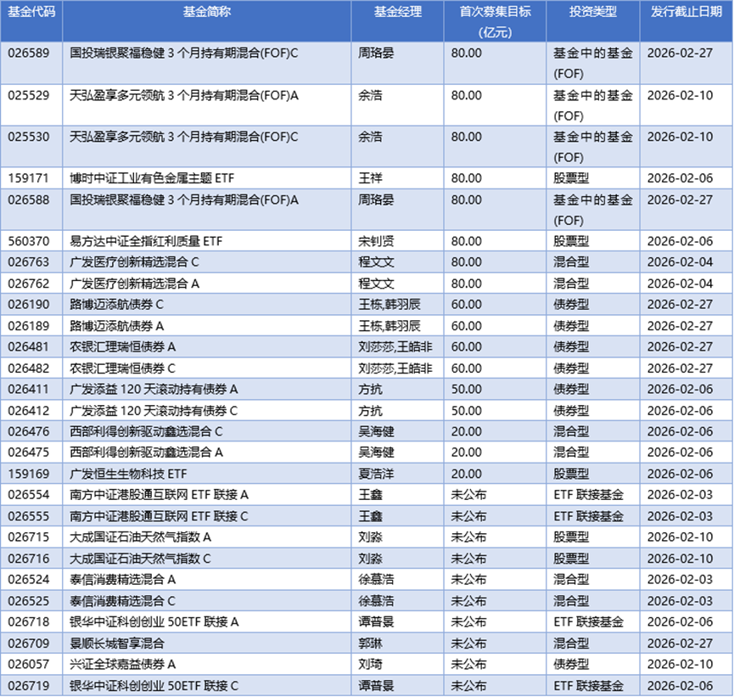Image resolution: width=734 pixels, height=697 pixels.
Task: Sort by the 基金代码 column header
Action: click(31, 13)
